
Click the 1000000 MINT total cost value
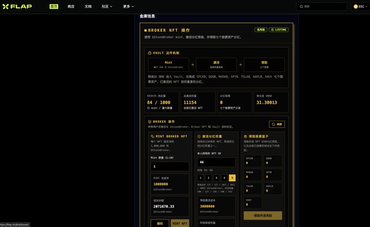point(161,184)
